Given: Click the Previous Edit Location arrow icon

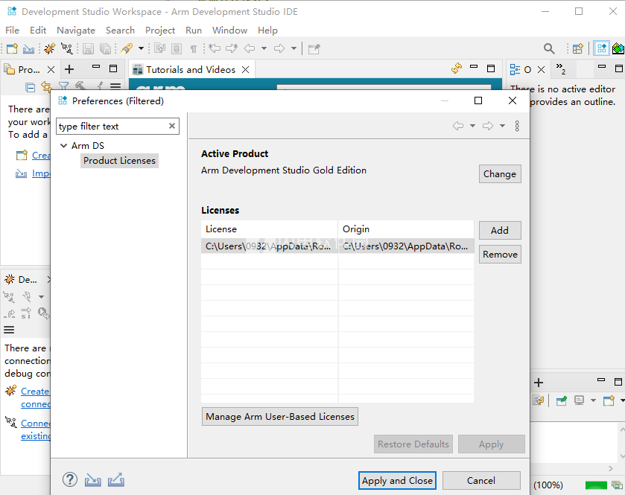Looking at the screenshot, I should pos(215,48).
